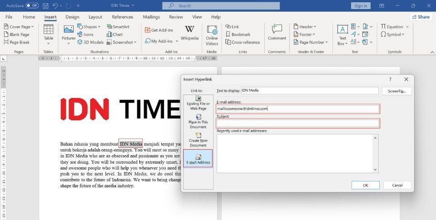
Task: Insert a Page Break
Action: 16,42
